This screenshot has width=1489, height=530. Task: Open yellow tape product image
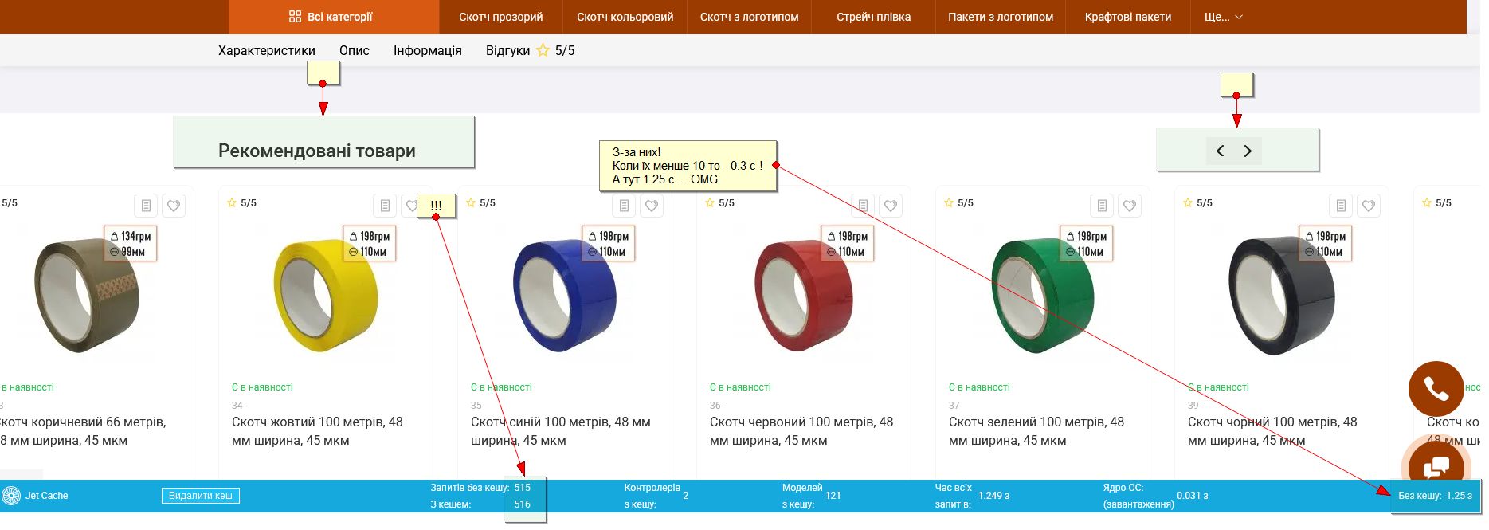[x=325, y=296]
